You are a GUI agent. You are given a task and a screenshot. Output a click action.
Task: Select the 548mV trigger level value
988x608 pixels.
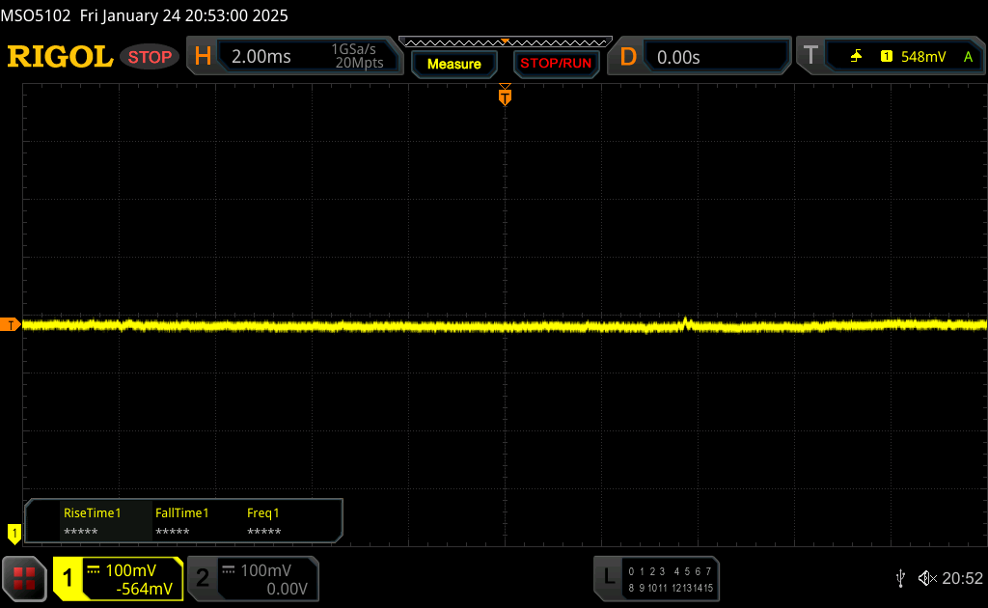(923, 57)
